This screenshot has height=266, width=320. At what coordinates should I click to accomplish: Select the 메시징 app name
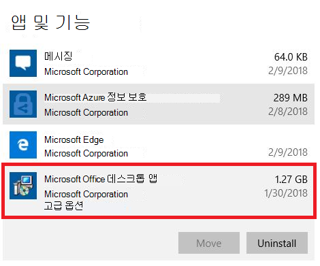pyautogui.click(x=58, y=56)
